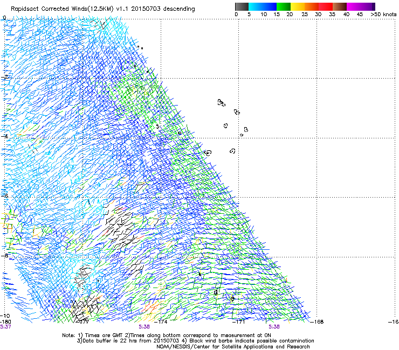399x350 pixels.
Task: Click the "Data buffer is 22 hrs" note line
Action: click(x=195, y=341)
